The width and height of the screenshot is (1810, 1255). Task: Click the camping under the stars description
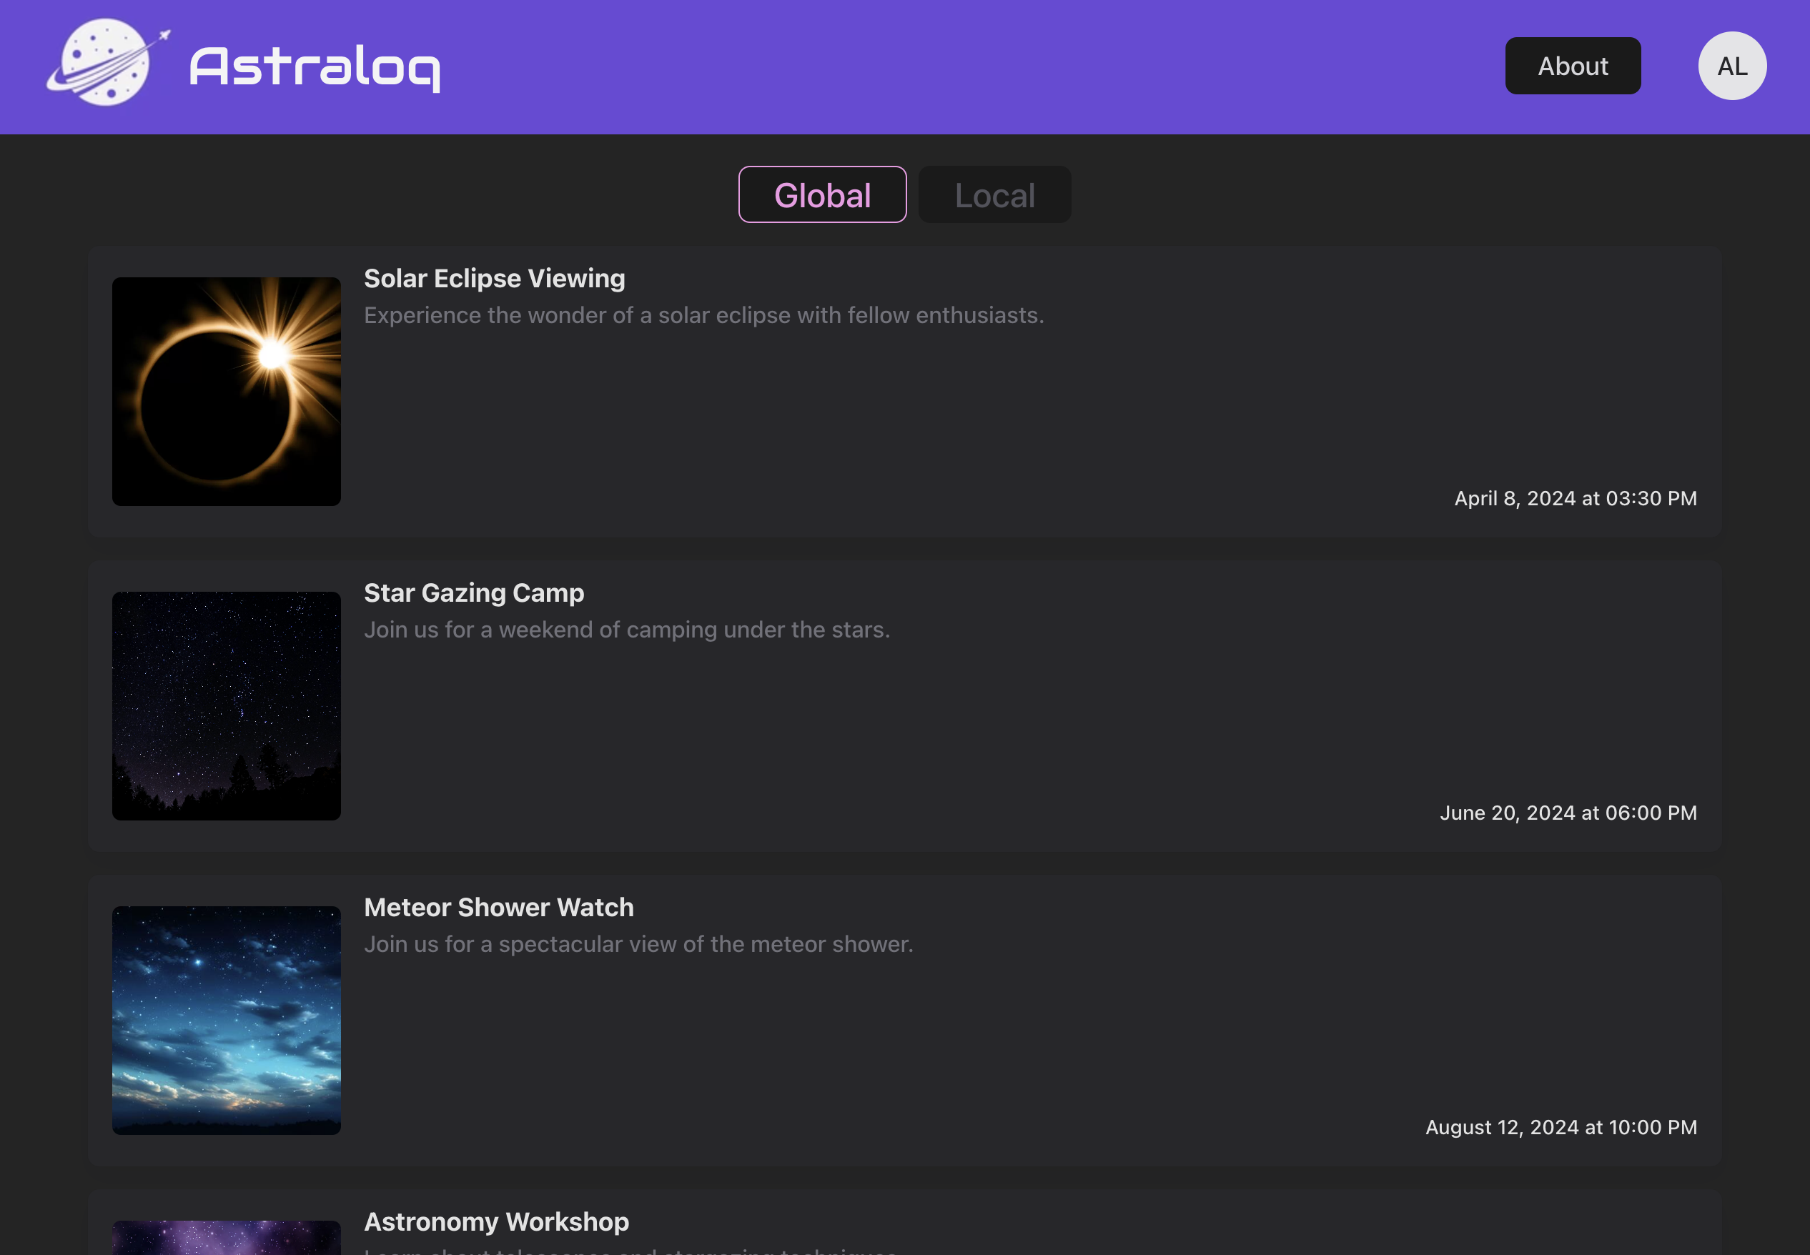coord(627,630)
